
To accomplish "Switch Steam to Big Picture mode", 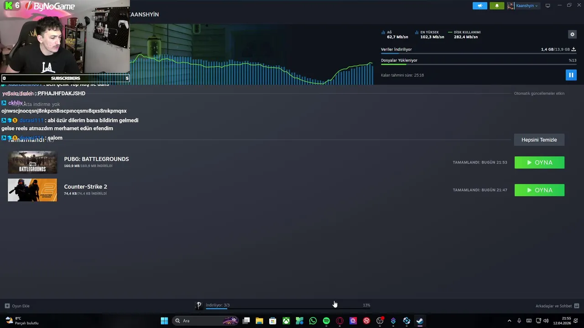I will [547, 5].
